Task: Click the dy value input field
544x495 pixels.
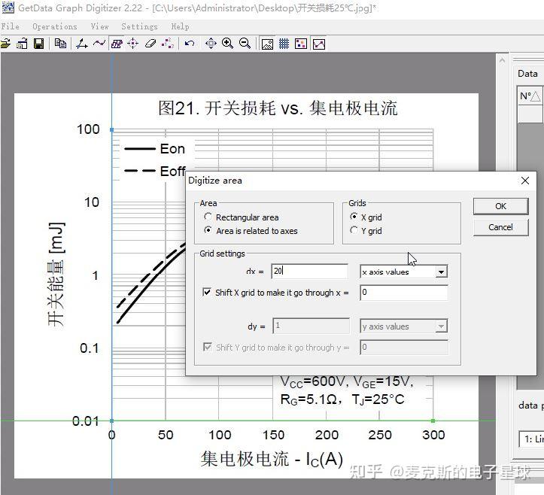Action: coord(311,326)
